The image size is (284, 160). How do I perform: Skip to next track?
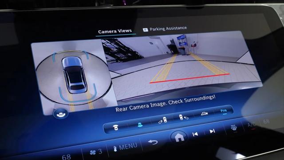tap(212, 131)
